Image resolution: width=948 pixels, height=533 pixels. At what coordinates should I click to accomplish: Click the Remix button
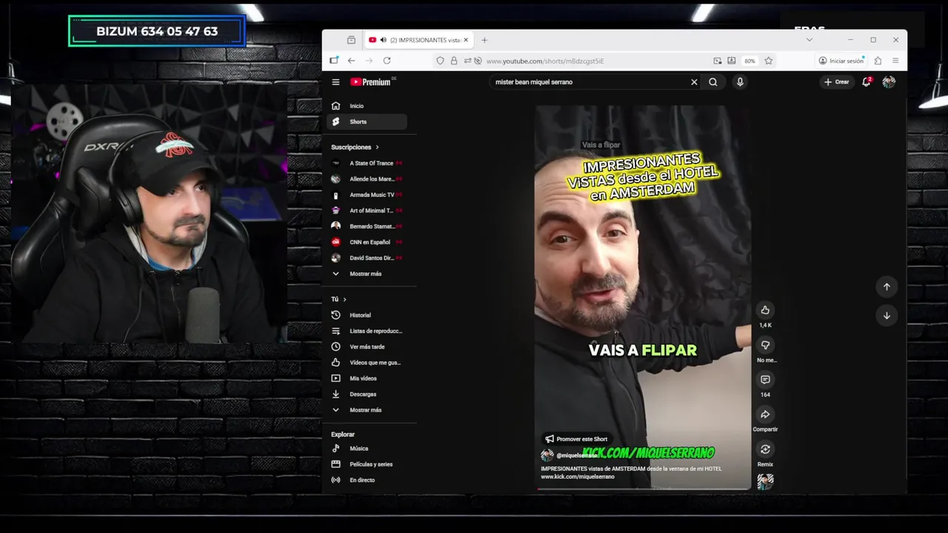pyautogui.click(x=765, y=449)
